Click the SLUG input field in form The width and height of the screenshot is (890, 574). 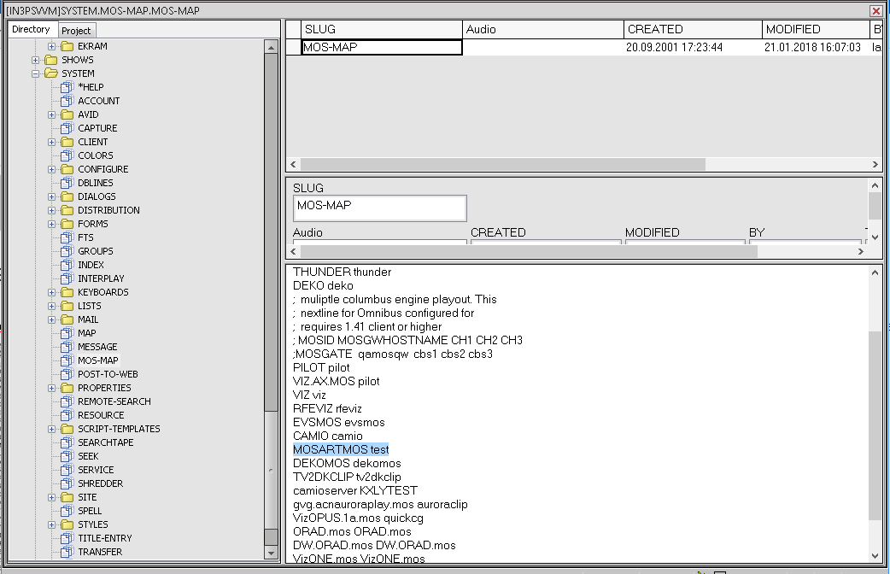(380, 208)
